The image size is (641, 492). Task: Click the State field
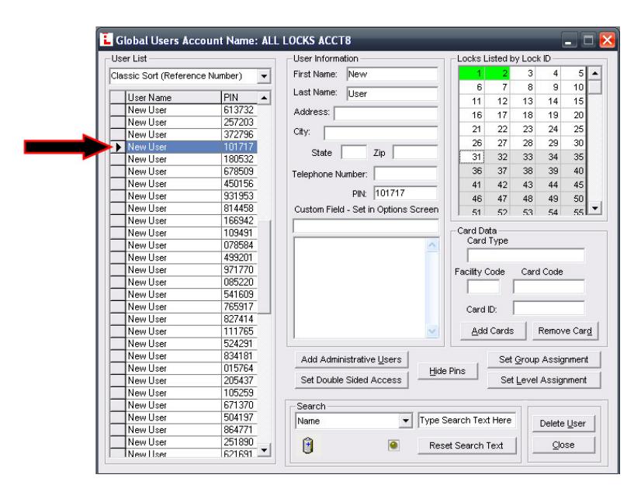pos(354,152)
